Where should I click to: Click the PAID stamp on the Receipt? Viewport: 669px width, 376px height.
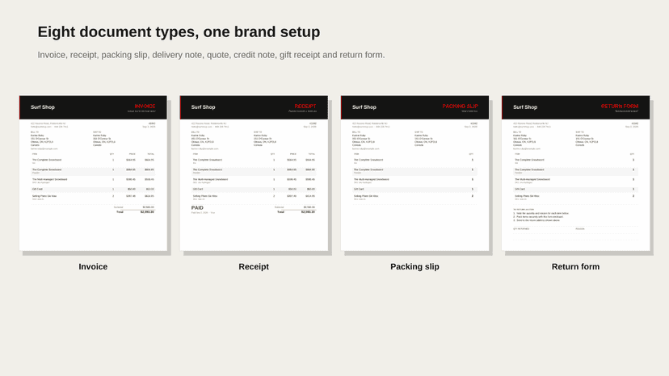(x=197, y=208)
